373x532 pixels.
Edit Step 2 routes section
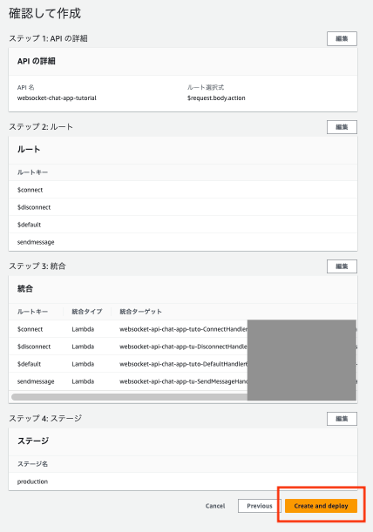[342, 127]
